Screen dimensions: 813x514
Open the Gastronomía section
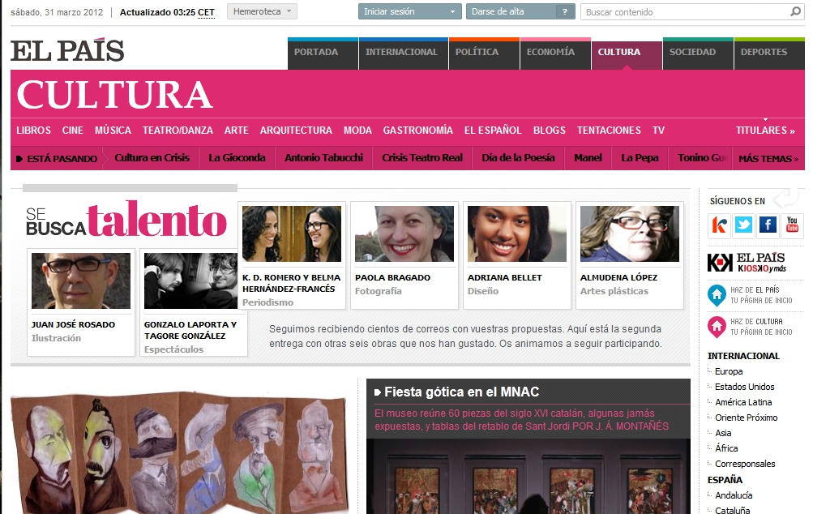point(418,131)
